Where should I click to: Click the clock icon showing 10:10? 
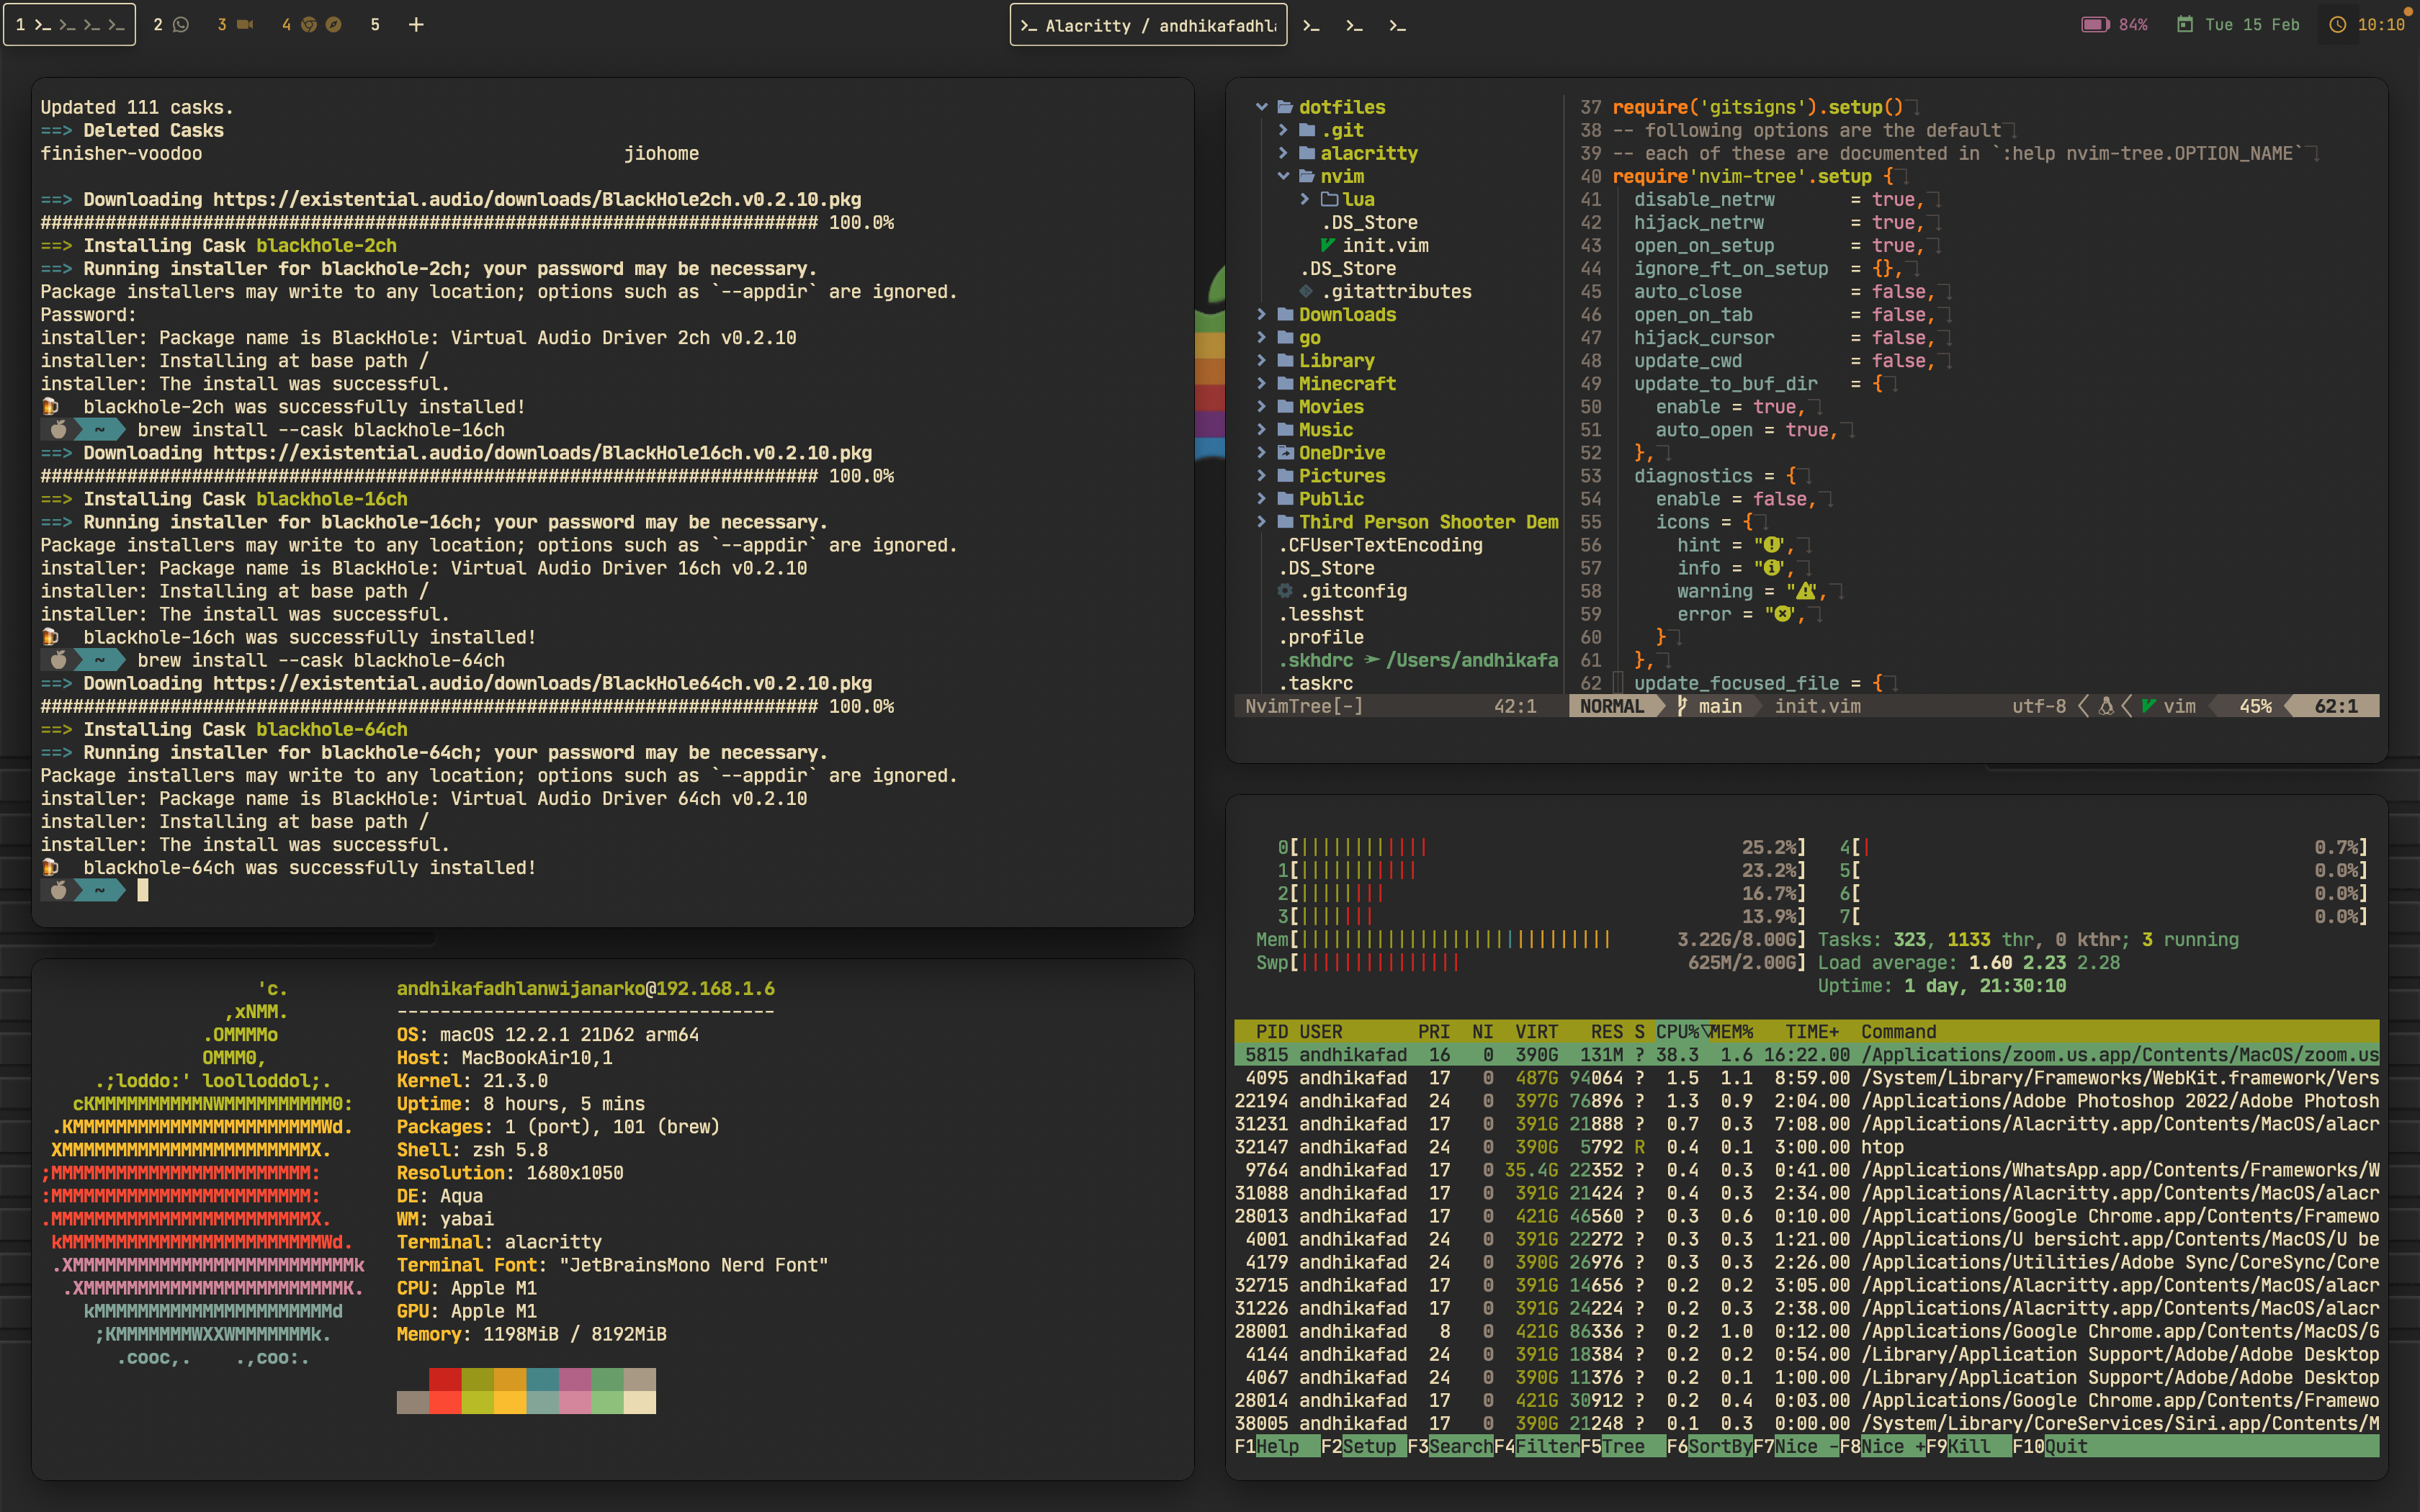(2338, 25)
